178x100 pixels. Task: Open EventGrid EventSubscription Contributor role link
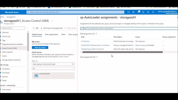95,45
